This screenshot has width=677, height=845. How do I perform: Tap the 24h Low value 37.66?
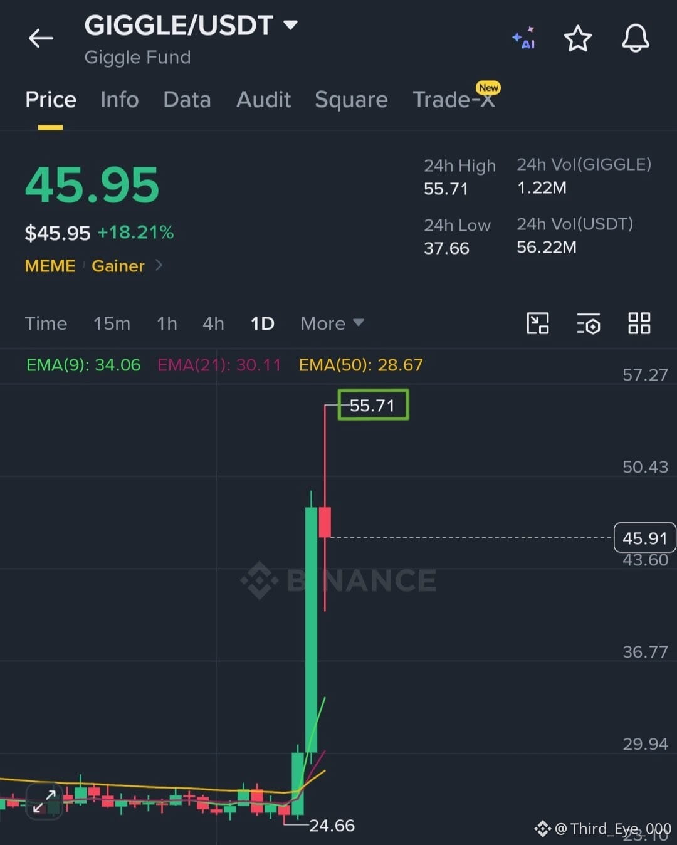(x=446, y=248)
